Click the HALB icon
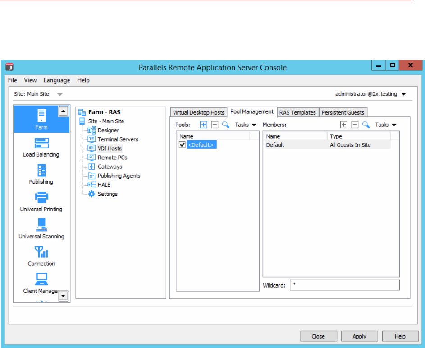This screenshot has width=425, height=348. (91, 185)
